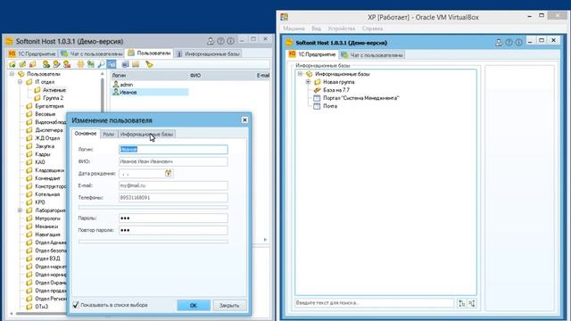This screenshot has width=571, height=321.
Task: Confirm changes with the OK button
Action: 194,305
